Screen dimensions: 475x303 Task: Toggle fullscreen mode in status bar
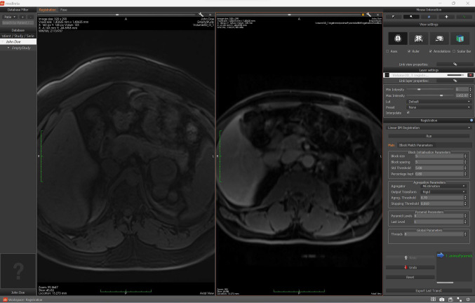coord(459,299)
